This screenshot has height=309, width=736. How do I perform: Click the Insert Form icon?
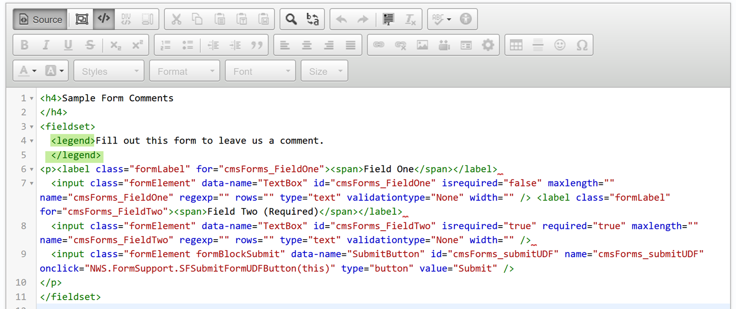click(466, 45)
